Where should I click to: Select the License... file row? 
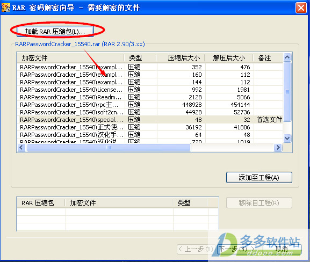click(150, 90)
